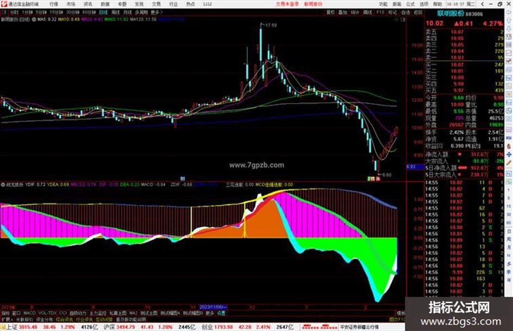Click 交易未登录 login link

287,4
